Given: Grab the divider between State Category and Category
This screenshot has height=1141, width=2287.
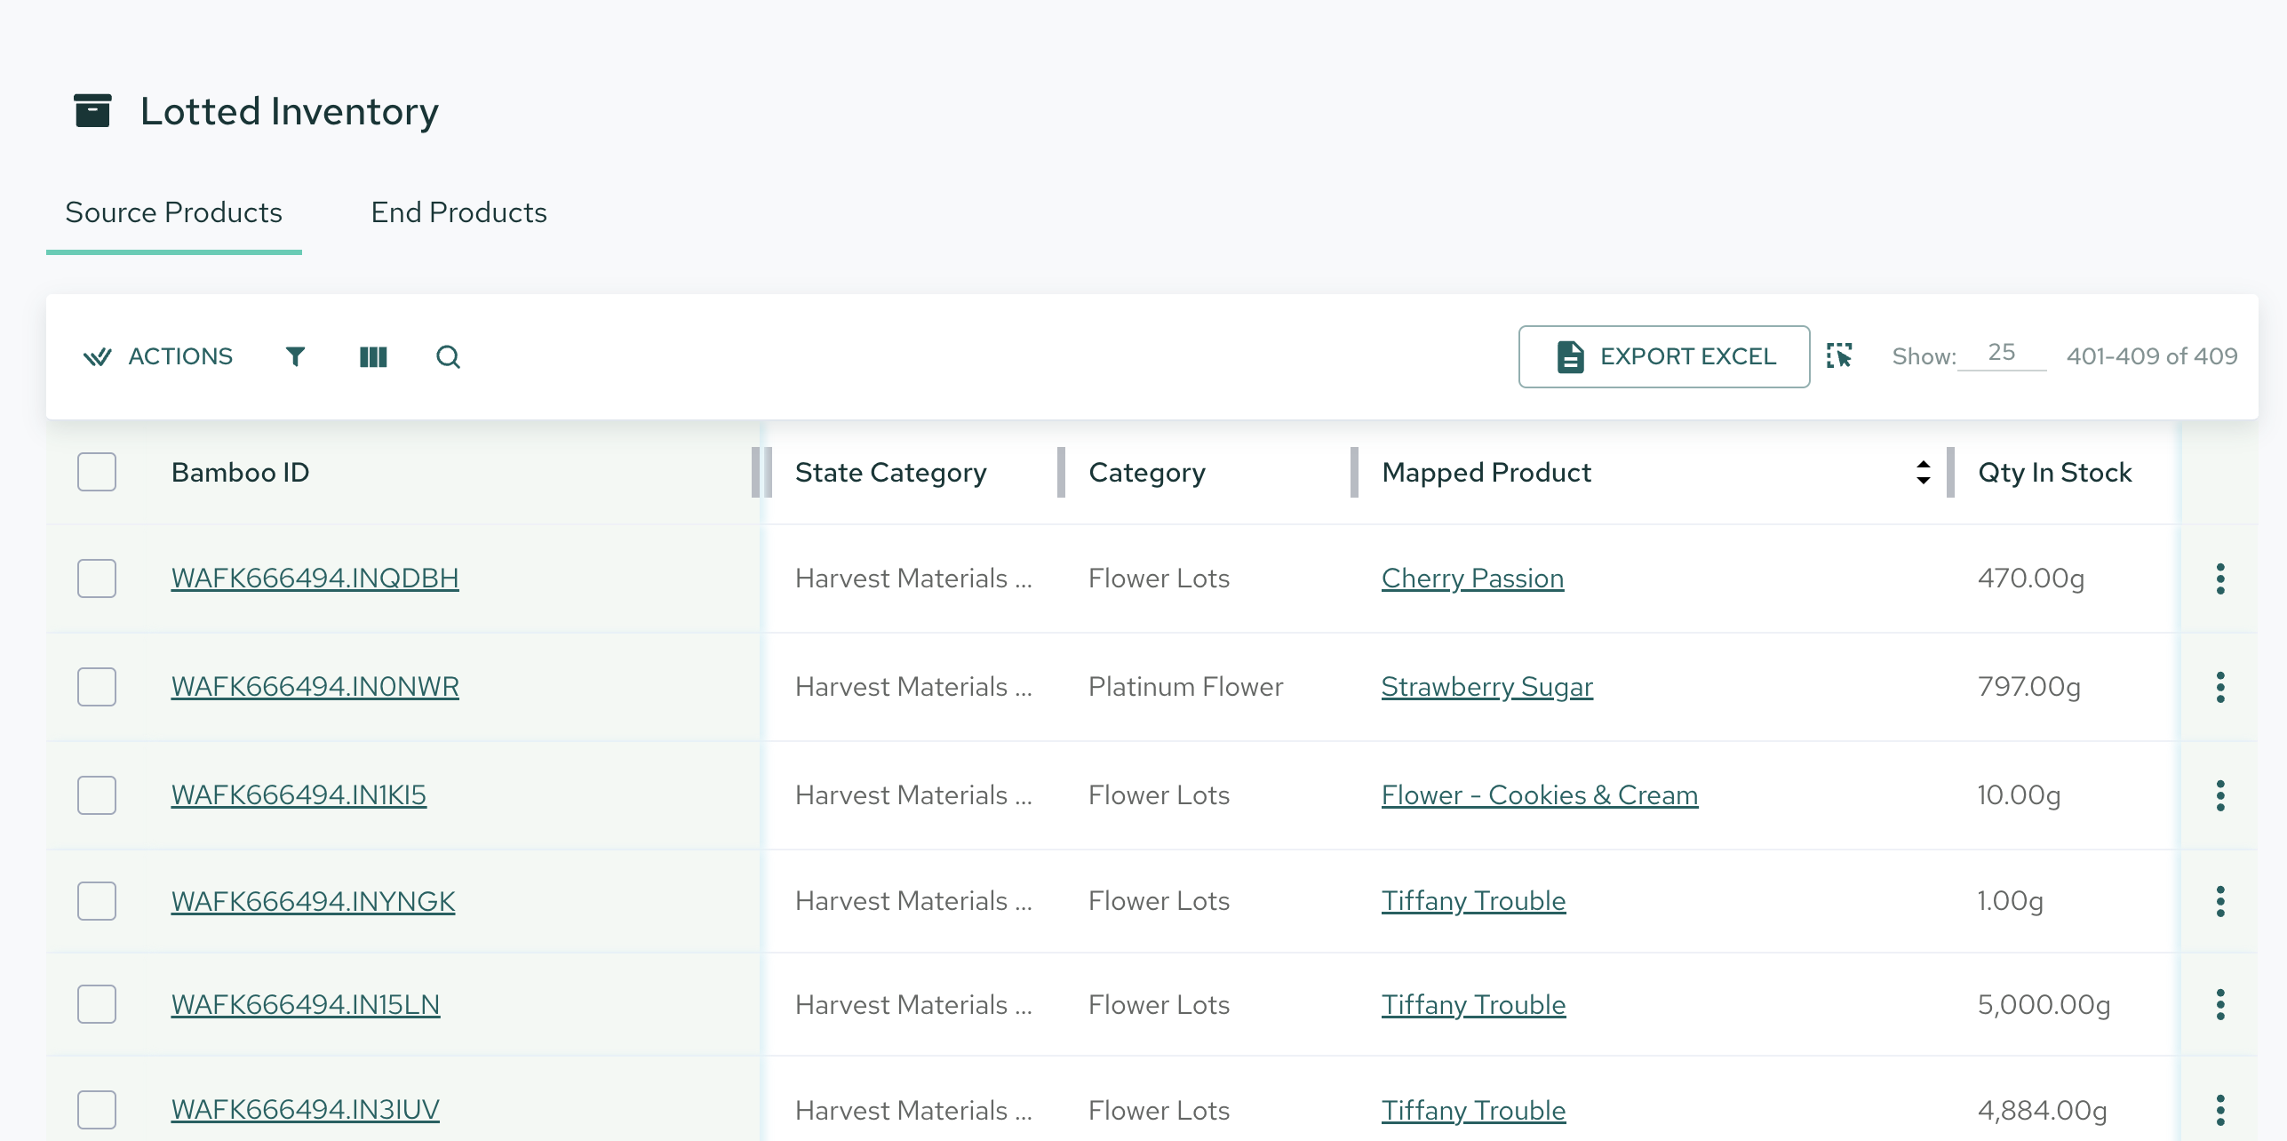Looking at the screenshot, I should click(1061, 472).
